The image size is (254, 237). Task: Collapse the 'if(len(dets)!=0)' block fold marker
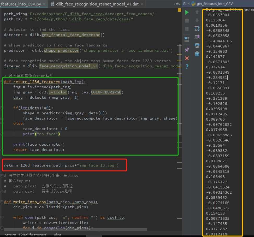click(2, 108)
